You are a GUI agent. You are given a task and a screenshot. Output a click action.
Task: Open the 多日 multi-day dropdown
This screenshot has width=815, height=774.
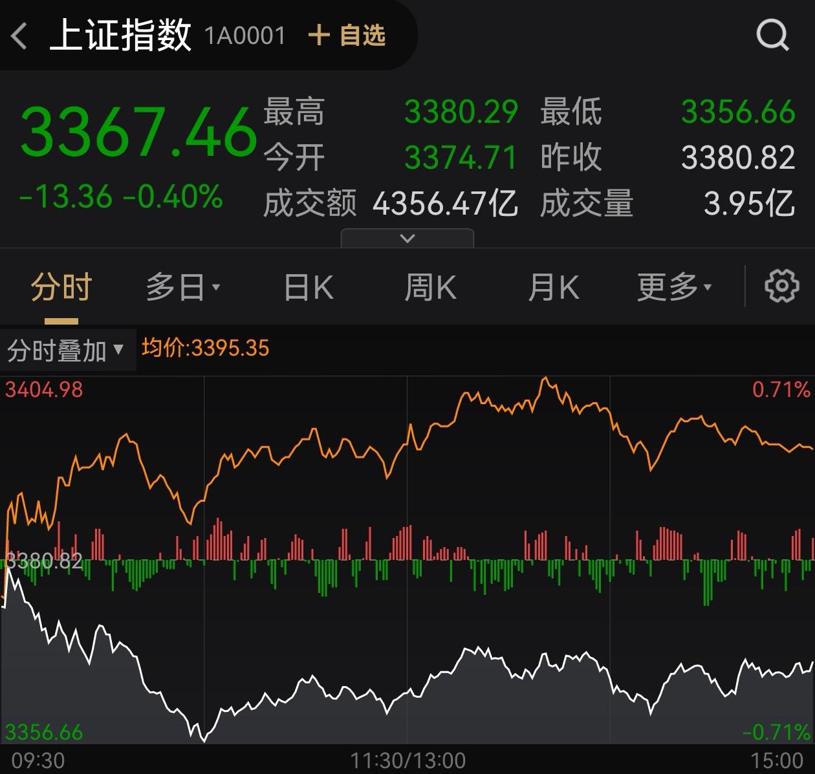(x=183, y=285)
